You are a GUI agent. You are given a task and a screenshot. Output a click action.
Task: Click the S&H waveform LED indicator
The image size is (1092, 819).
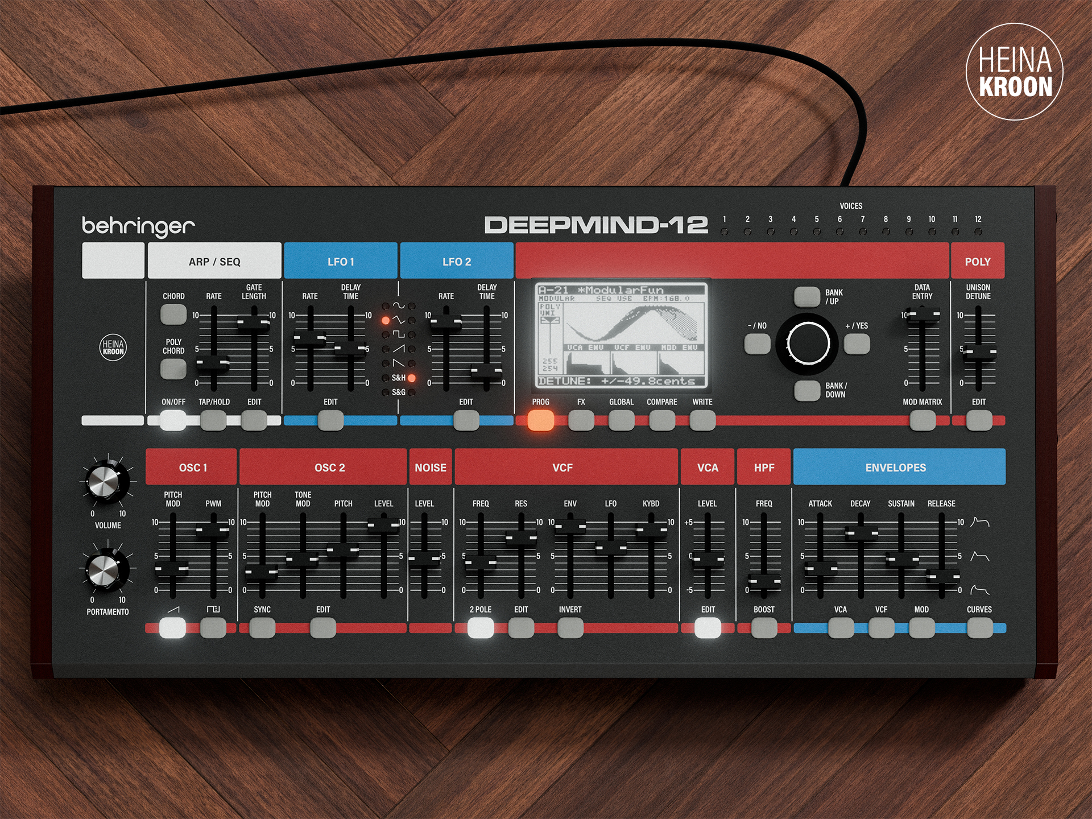click(x=411, y=378)
